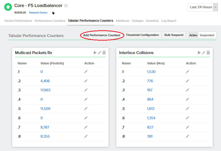Open the 391 collisions value
This screenshot has width=221, height=151.
pos(150,136)
